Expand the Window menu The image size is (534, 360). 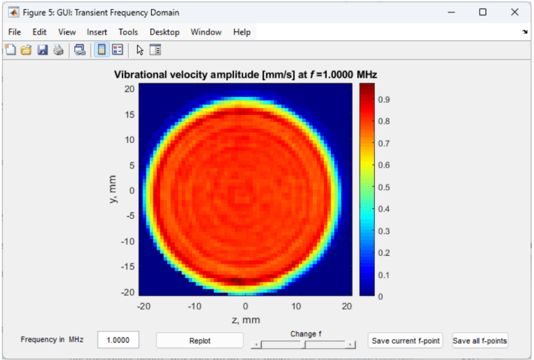(206, 32)
